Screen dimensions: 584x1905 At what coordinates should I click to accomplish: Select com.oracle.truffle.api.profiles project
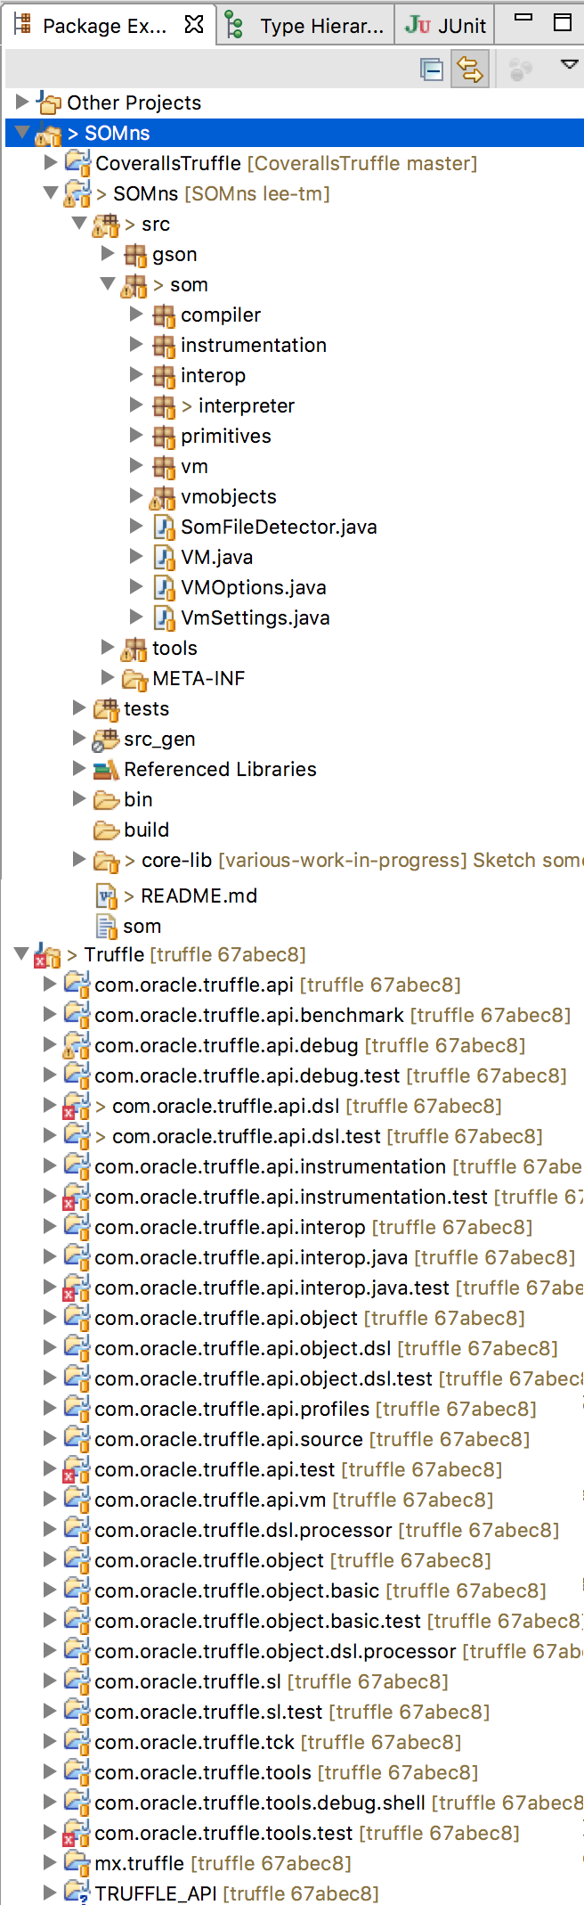(316, 1409)
